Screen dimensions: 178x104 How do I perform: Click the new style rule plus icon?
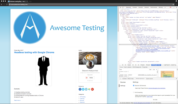[x=156, y=69]
